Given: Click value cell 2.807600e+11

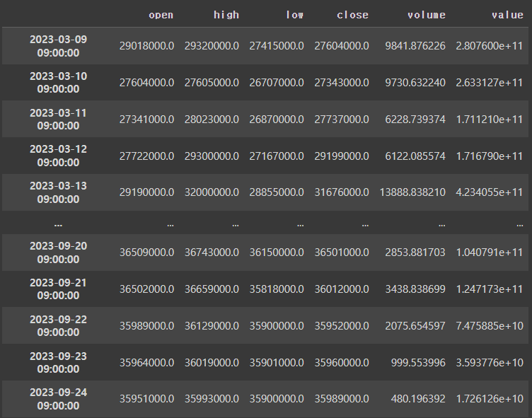Looking at the screenshot, I should pyautogui.click(x=490, y=46).
